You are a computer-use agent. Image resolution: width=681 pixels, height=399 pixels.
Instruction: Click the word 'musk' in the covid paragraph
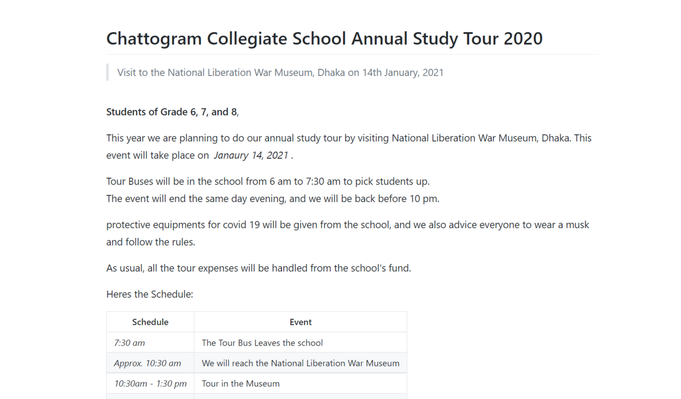tap(577, 225)
